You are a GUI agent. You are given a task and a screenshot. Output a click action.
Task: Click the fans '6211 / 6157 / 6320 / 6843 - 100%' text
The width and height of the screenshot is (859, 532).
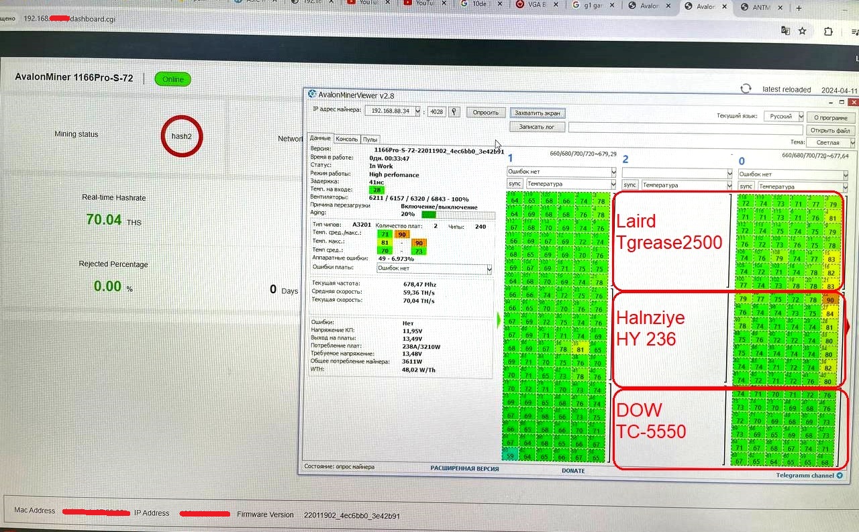(x=419, y=199)
